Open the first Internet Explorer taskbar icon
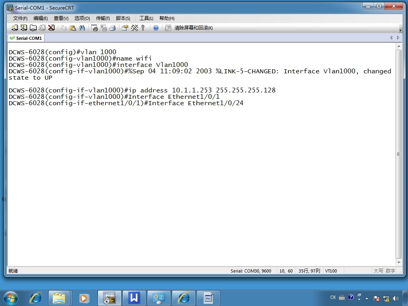 click(x=35, y=298)
